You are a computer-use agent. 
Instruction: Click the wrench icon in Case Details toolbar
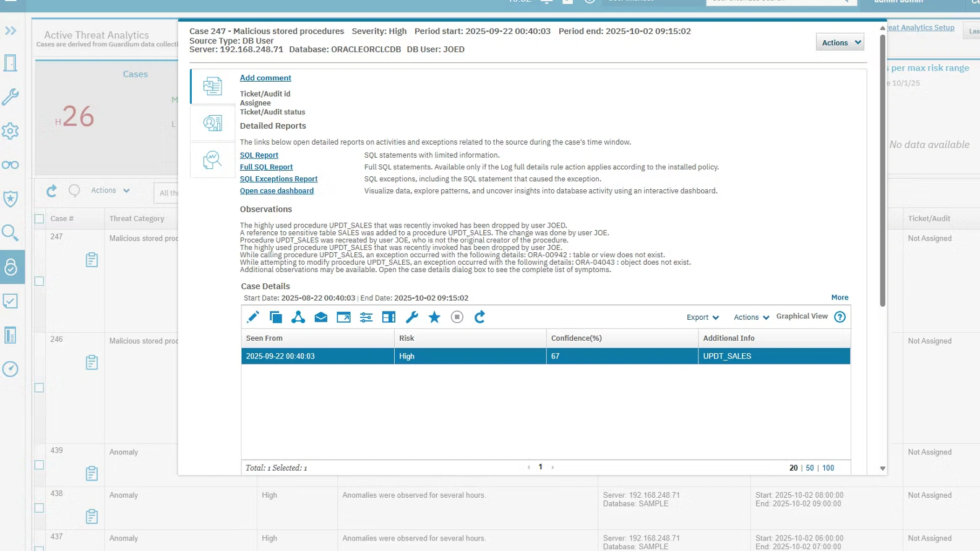pyautogui.click(x=411, y=317)
